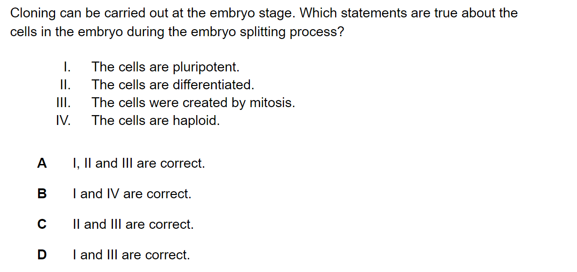Select answer option letter B
Viewport: 577px width, 272px height.
coord(42,194)
